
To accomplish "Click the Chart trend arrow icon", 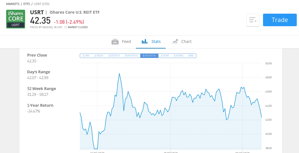I will point(175,41).
